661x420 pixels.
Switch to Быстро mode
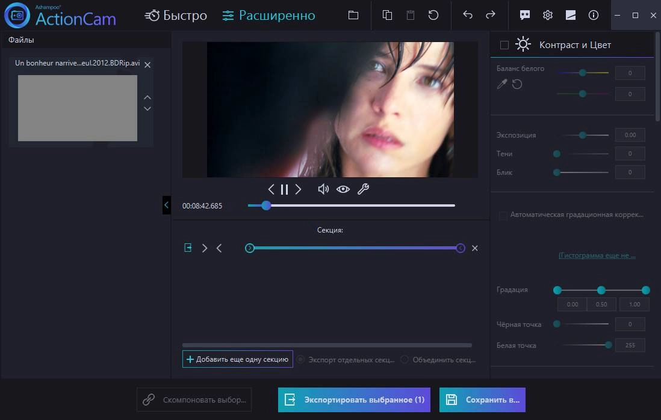(x=176, y=16)
